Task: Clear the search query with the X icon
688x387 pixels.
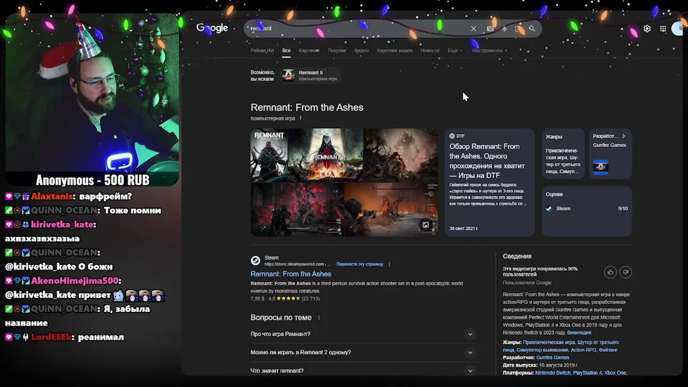Action: (474, 29)
